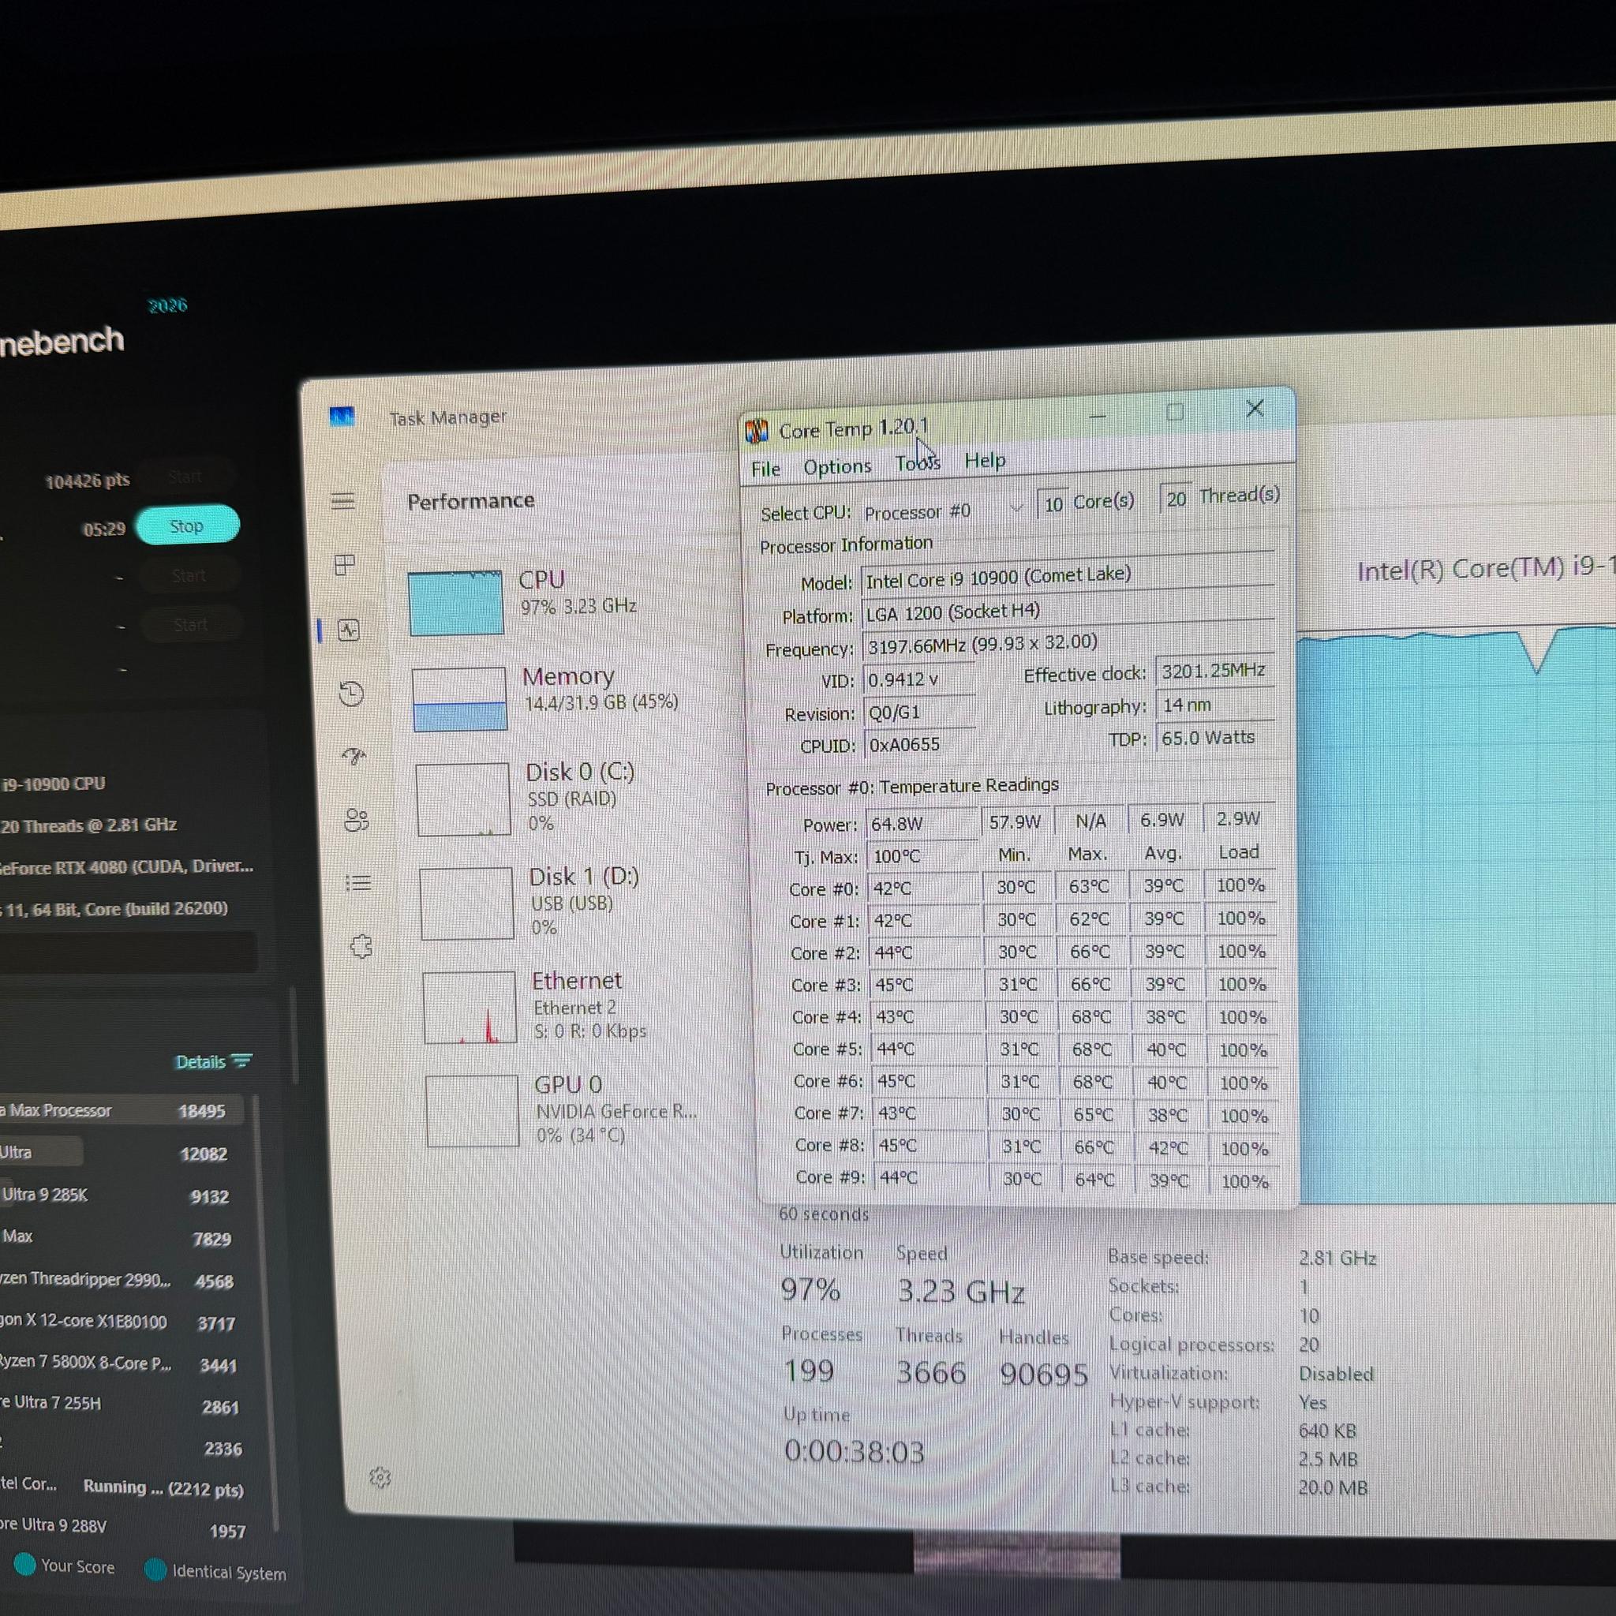This screenshot has height=1616, width=1616.
Task: Open Startup apps icon in Task Manager
Action: click(x=354, y=756)
